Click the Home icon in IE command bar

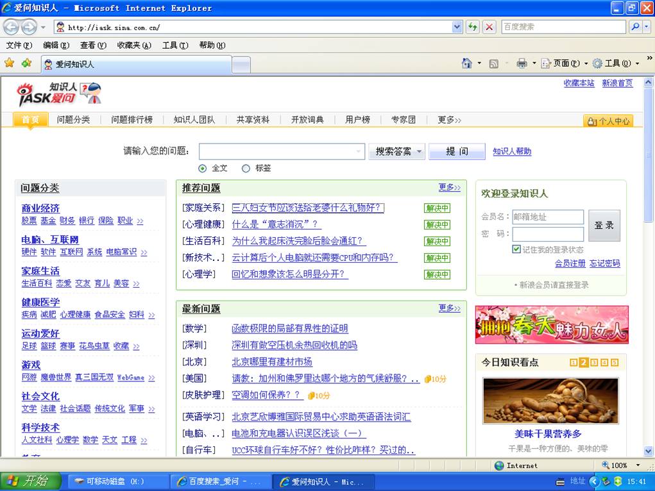click(466, 63)
